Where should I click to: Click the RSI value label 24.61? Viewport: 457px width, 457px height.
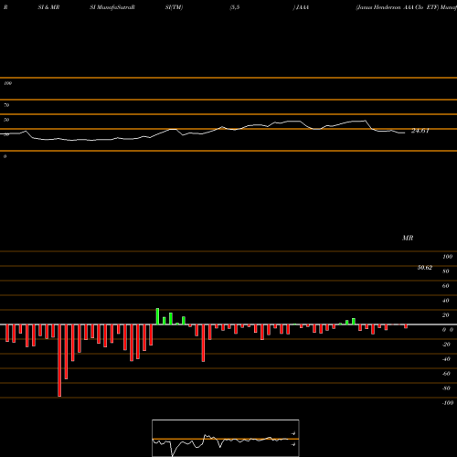(x=420, y=131)
